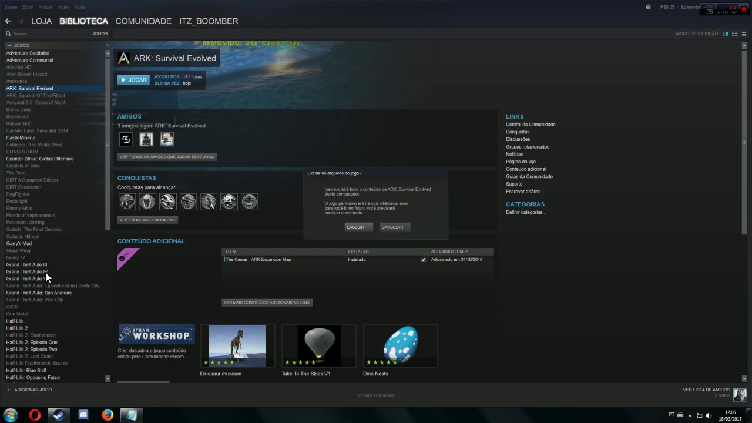Click the Steam taskbar icon
This screenshot has width=752, height=423.
(x=59, y=415)
